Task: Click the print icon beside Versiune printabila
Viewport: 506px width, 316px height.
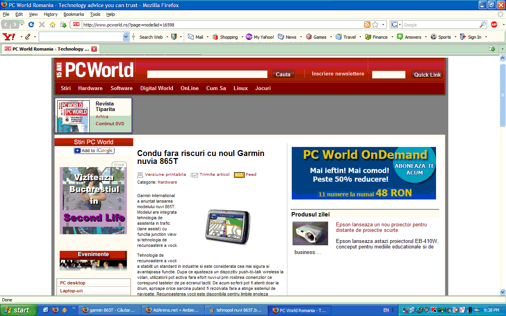Action: (140, 175)
